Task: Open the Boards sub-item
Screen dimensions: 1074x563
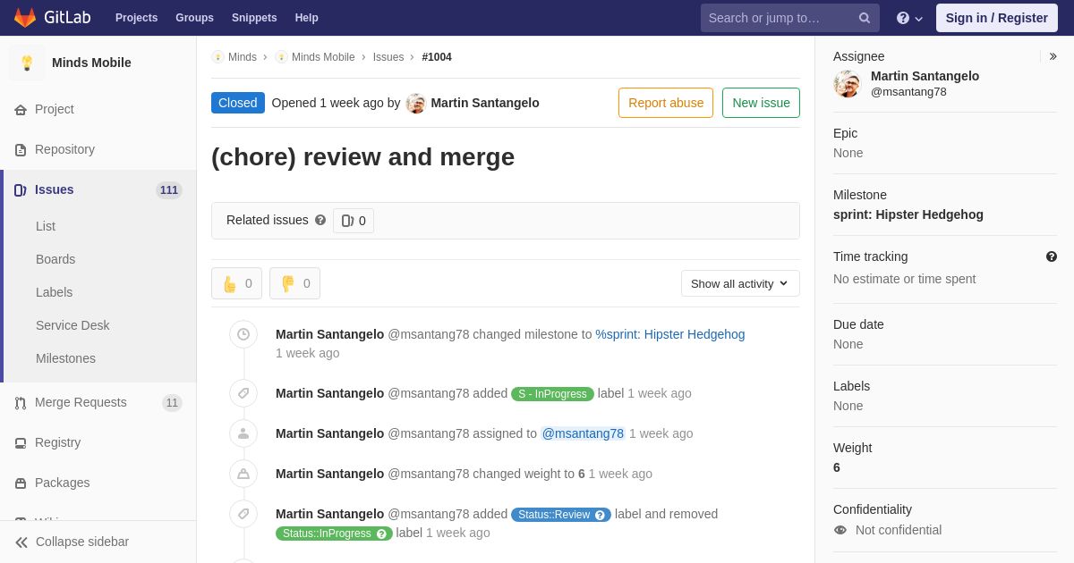Action: (55, 259)
